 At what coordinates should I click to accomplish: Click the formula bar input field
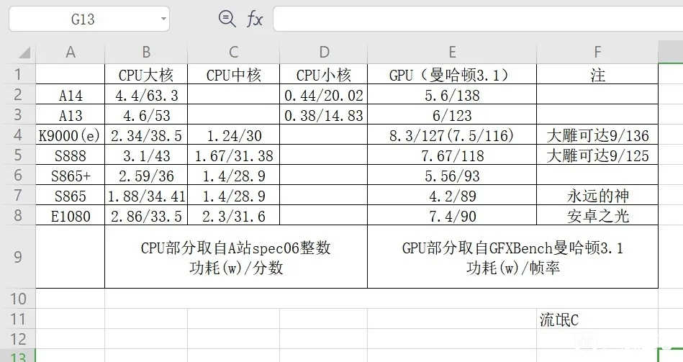(x=478, y=19)
